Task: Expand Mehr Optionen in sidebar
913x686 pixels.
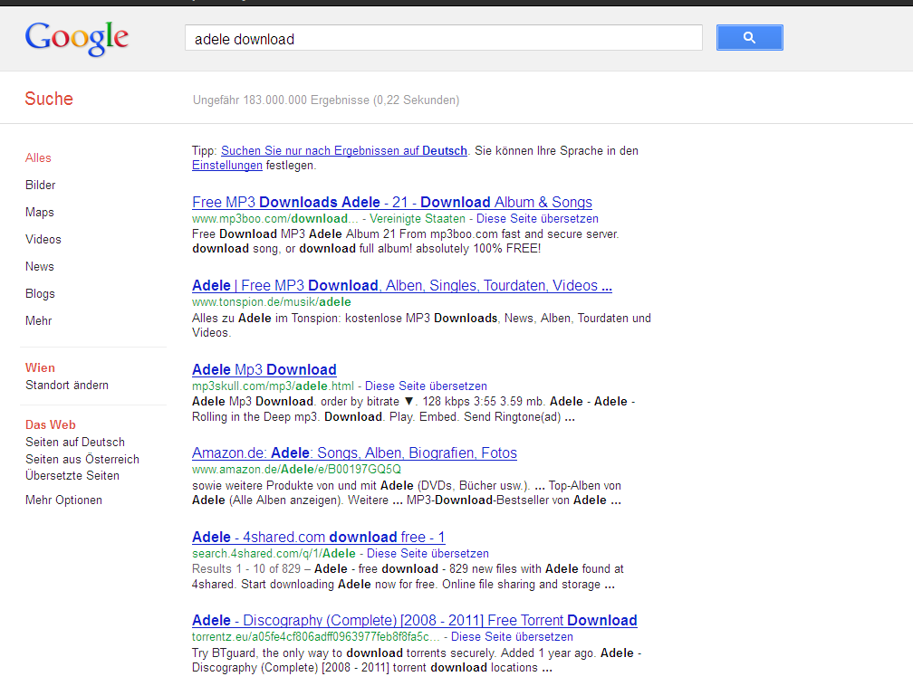Action: coord(63,500)
